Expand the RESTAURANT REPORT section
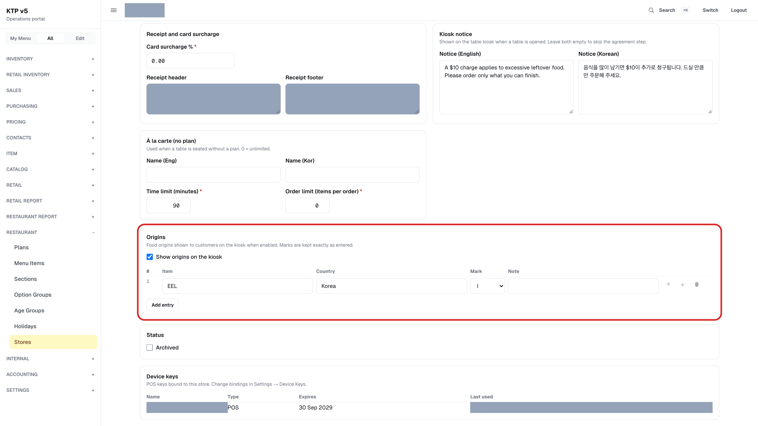This screenshot has height=426, width=758. click(50, 217)
